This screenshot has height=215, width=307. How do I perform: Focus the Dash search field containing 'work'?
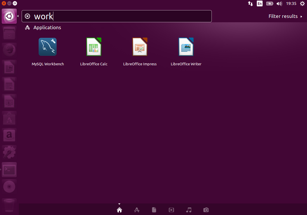pos(117,16)
